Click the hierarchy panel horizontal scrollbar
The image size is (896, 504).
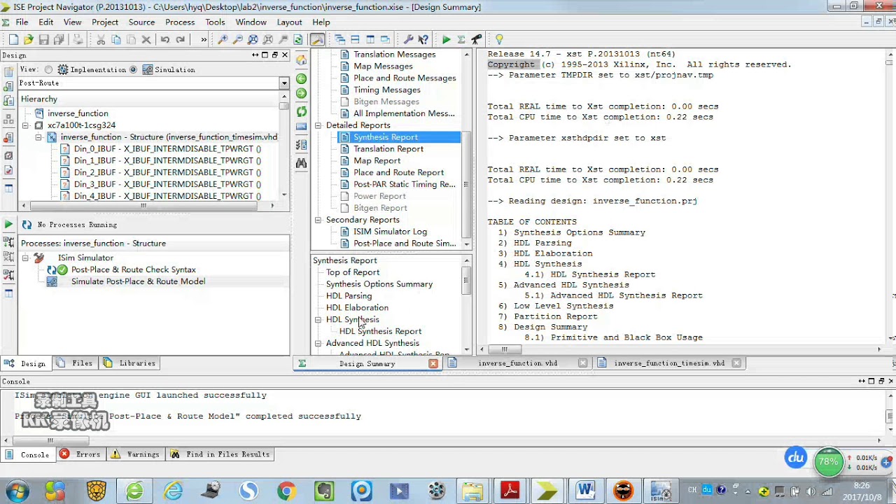pyautogui.click(x=143, y=205)
